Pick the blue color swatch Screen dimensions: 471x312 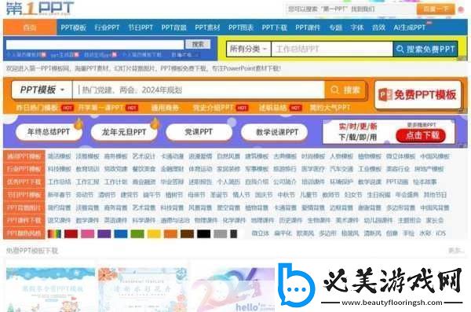tap(121, 233)
